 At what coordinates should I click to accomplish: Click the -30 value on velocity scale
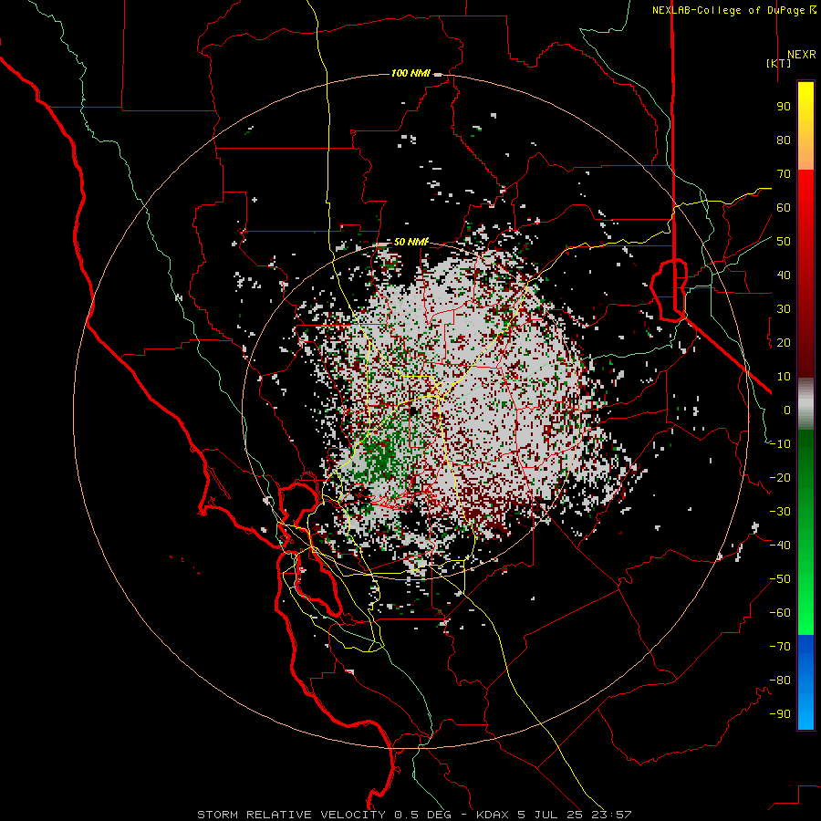(780, 512)
